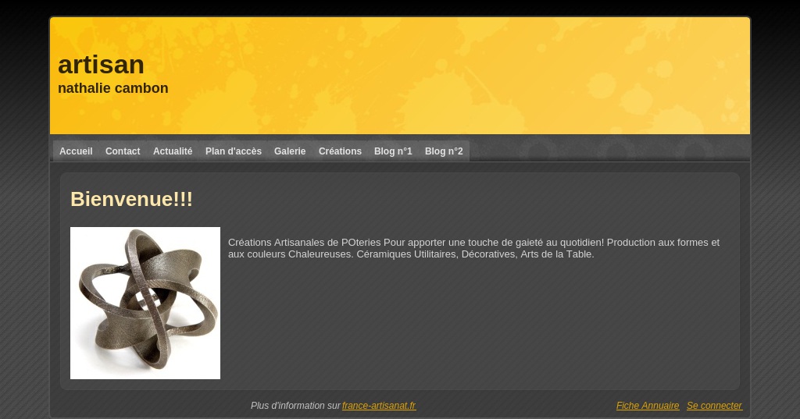This screenshot has width=800, height=419.
Task: Open the Accueil menu tab
Action: (x=76, y=151)
